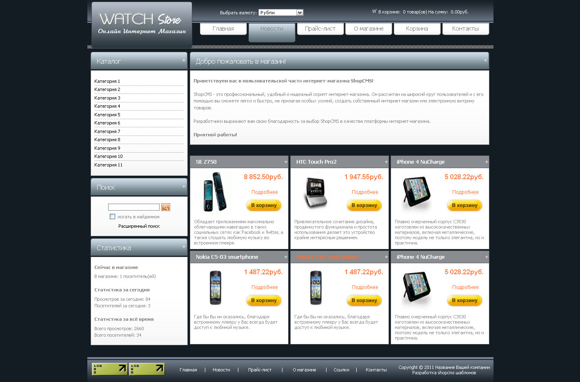The image size is (580, 382).
Task: Open the Прайс-лист navigation tab
Action: (320, 29)
